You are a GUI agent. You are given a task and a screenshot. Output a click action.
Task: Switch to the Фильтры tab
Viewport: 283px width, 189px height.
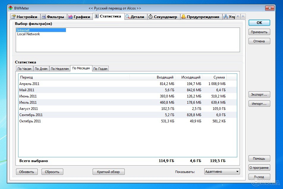pos(53,17)
